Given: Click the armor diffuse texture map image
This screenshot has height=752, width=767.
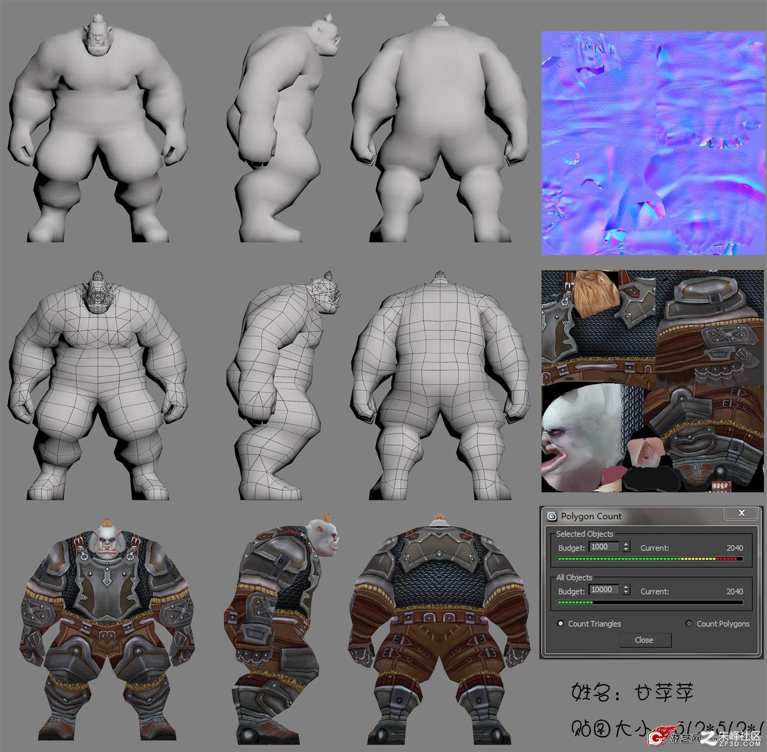Looking at the screenshot, I should (652, 381).
